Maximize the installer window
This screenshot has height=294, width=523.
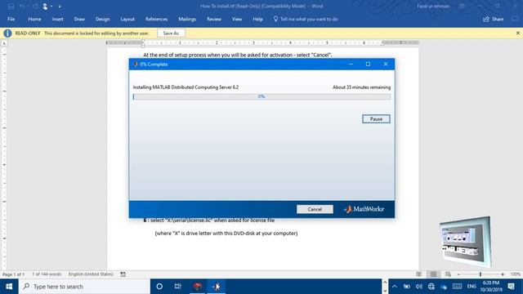[x=368, y=64]
